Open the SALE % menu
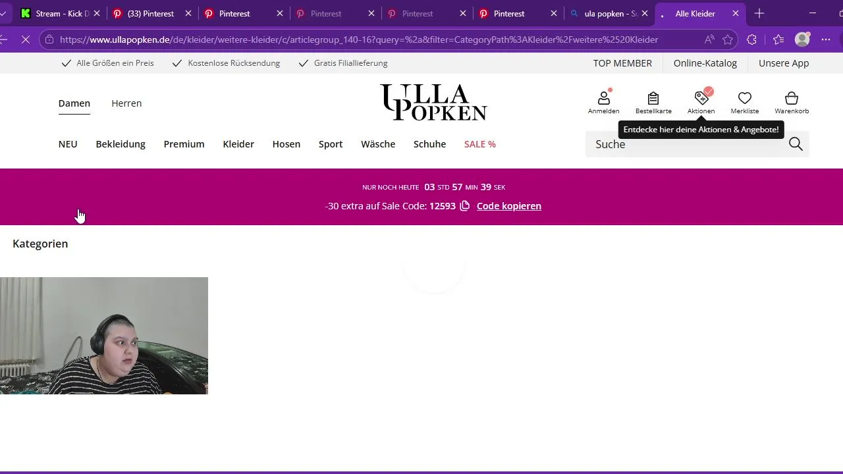 (x=480, y=144)
